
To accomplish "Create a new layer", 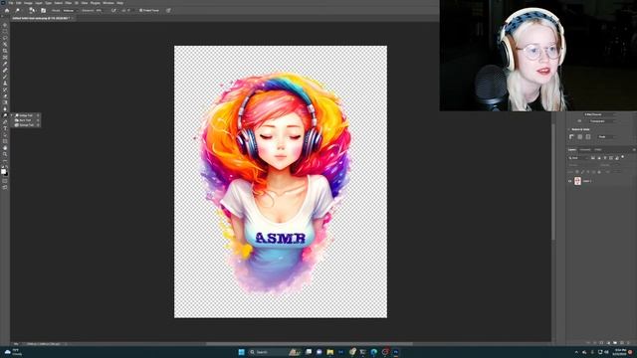I will tap(621, 343).
